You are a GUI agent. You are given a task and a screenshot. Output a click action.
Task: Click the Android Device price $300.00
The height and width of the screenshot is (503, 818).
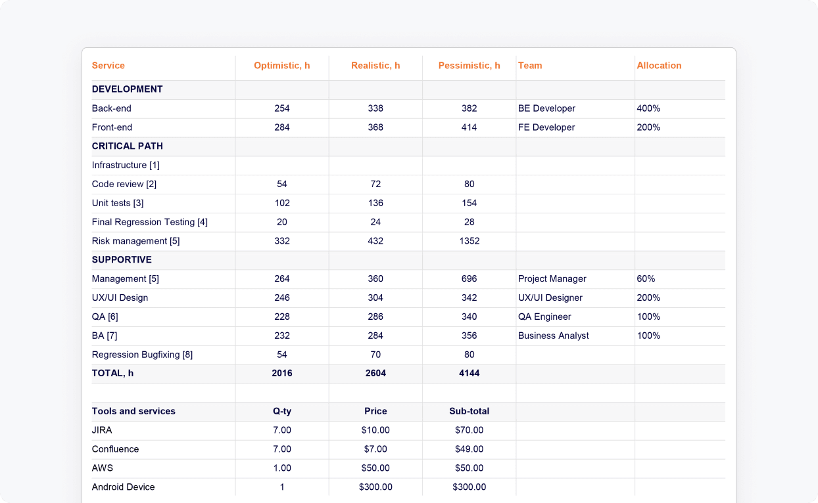coord(375,487)
